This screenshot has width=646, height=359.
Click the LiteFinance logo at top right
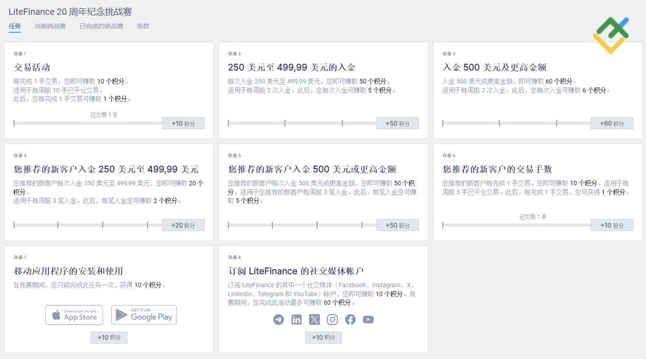pyautogui.click(x=611, y=35)
